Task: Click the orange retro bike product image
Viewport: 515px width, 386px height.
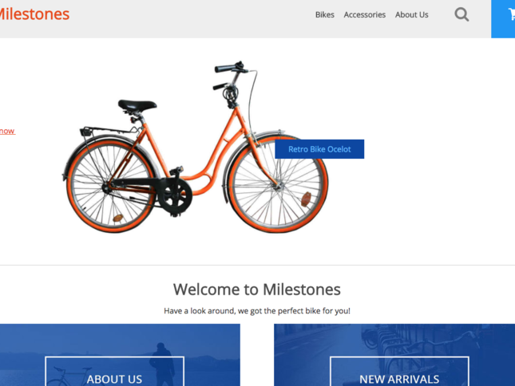Action: point(195,147)
